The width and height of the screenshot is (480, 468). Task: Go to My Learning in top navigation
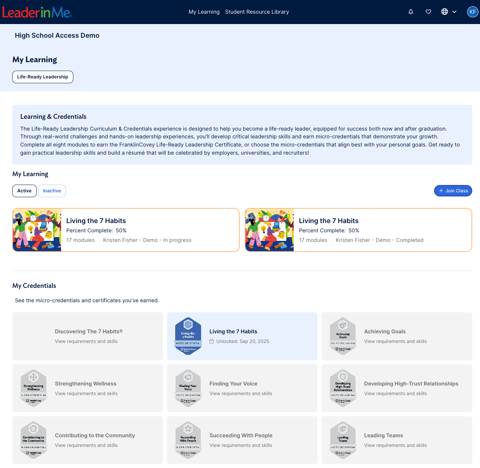(204, 12)
